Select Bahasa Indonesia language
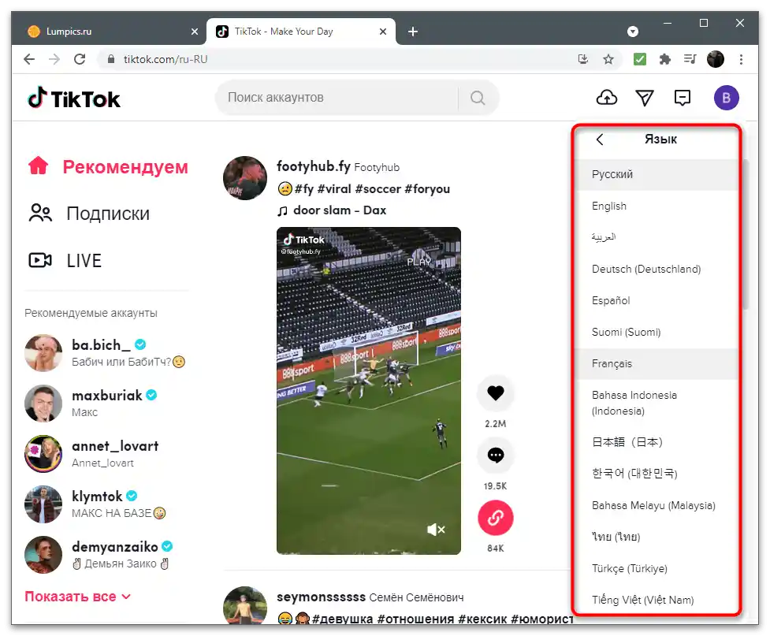Screen dimensions: 770x636 click(x=657, y=403)
